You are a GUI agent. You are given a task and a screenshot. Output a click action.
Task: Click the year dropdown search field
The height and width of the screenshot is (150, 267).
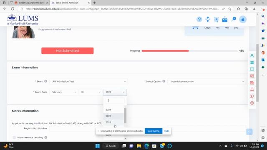[x=115, y=100]
